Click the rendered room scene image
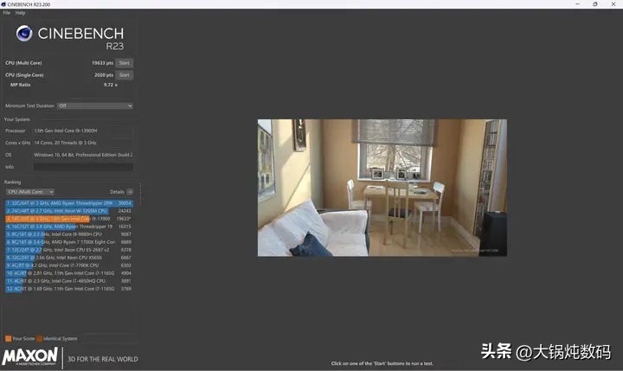Image resolution: width=623 pixels, height=371 pixels. click(x=382, y=188)
